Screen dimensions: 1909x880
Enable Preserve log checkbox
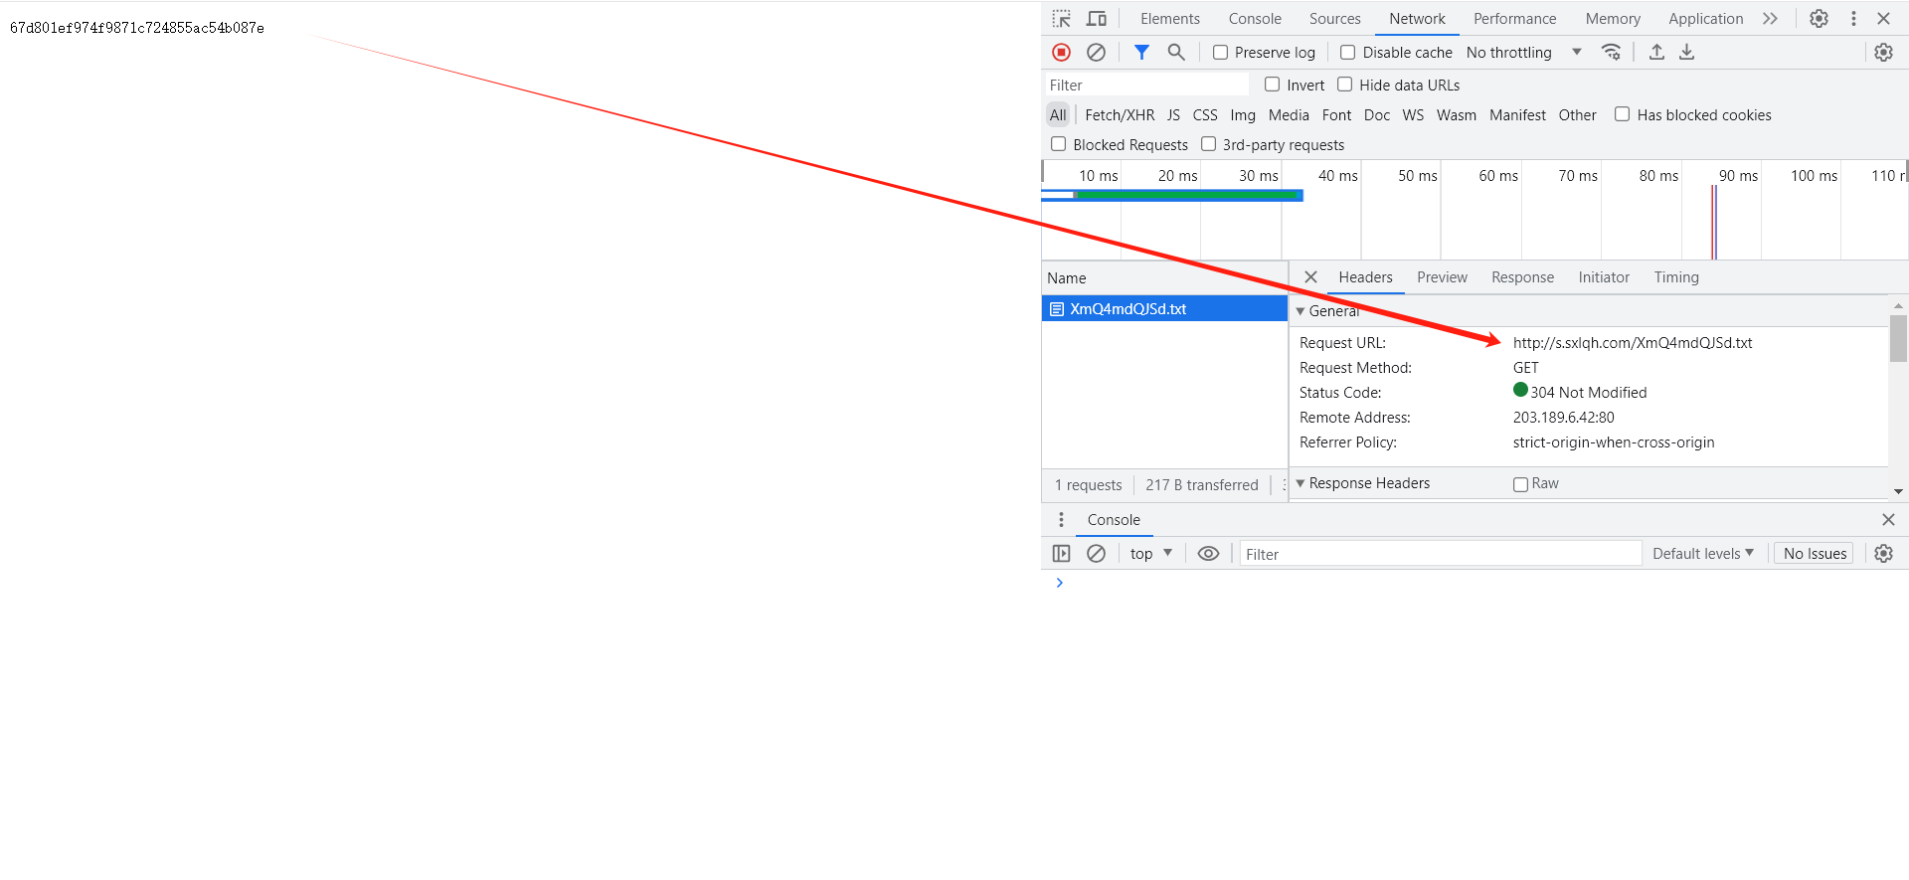pos(1220,53)
